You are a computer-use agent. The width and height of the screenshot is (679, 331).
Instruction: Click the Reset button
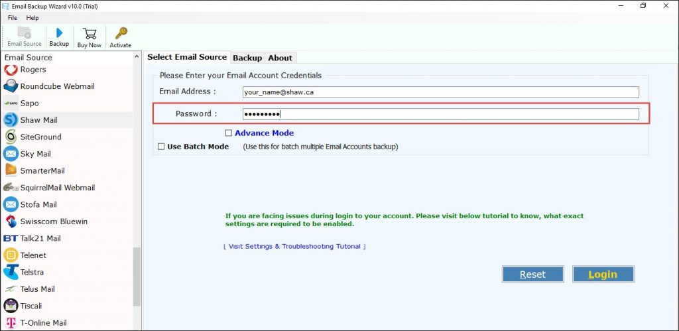532,274
